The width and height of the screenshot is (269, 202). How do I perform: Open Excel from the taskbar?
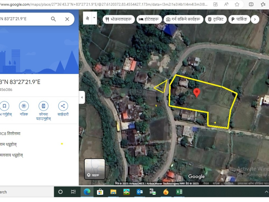click(179, 192)
